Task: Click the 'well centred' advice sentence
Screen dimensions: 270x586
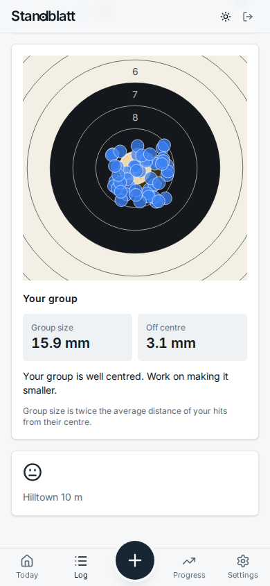Action: 125,383
